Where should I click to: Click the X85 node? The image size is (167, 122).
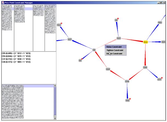(160, 23)
